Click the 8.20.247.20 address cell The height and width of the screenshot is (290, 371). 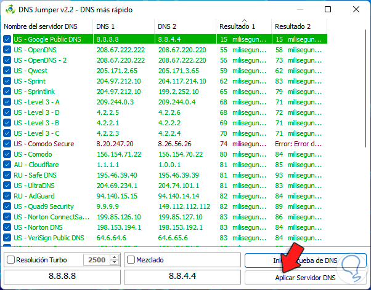tap(115, 144)
